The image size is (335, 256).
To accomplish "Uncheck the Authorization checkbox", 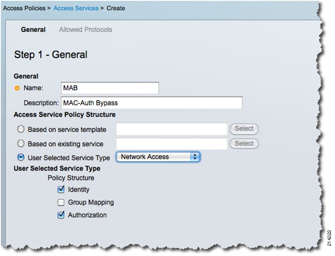I will click(61, 215).
